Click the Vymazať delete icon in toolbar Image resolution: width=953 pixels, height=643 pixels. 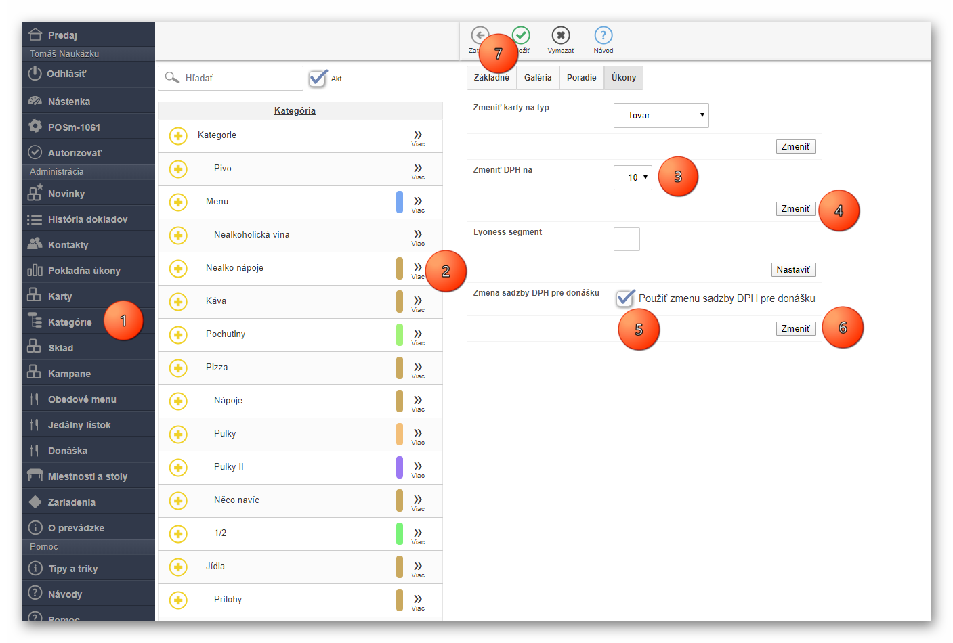point(560,36)
